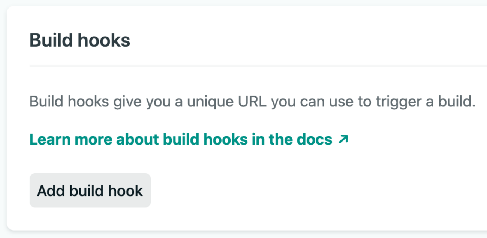Click the Add build hook button
Viewport: 487px width, 238px height.
[90, 191]
